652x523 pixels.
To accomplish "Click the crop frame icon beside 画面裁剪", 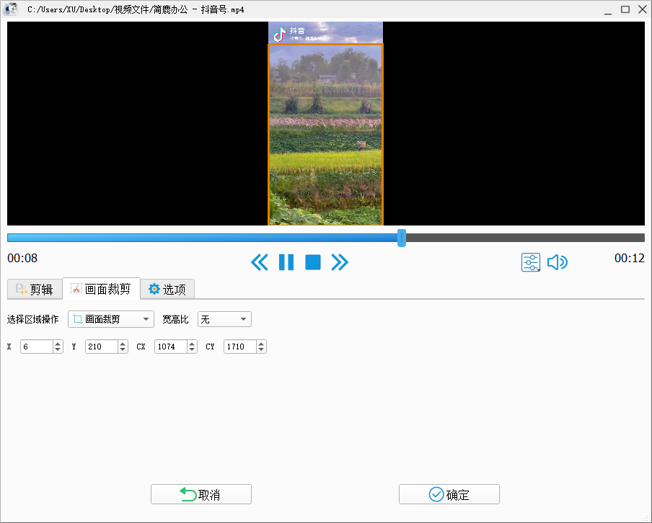I will pyautogui.click(x=75, y=289).
